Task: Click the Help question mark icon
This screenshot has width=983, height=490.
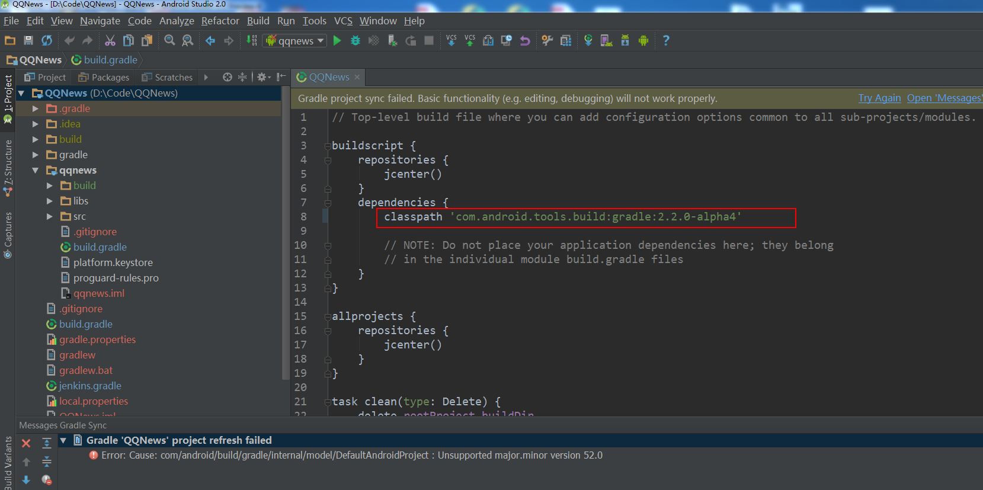Action: (x=666, y=40)
